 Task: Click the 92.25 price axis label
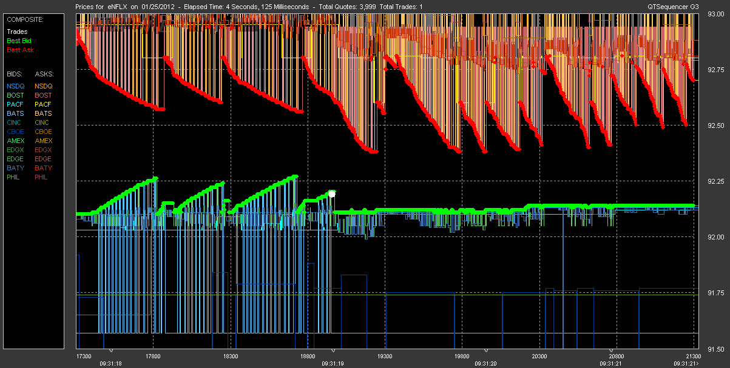(x=715, y=181)
